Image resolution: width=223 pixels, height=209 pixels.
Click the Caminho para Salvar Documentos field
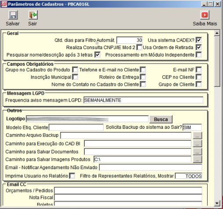click(x=138, y=152)
